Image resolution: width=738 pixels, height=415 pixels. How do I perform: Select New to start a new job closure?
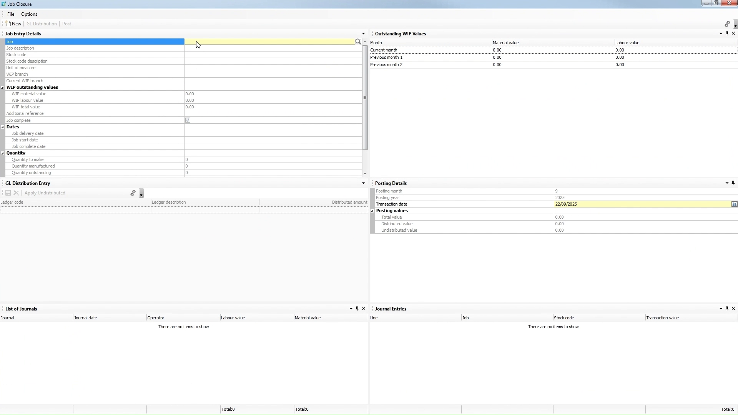(13, 23)
